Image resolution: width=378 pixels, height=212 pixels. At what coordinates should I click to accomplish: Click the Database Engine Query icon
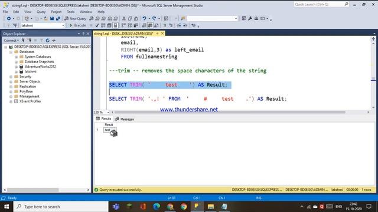pos(92,18)
